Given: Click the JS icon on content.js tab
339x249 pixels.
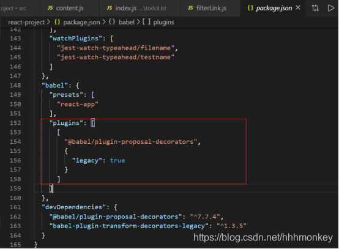Looking at the screenshot, I should [x=50, y=8].
